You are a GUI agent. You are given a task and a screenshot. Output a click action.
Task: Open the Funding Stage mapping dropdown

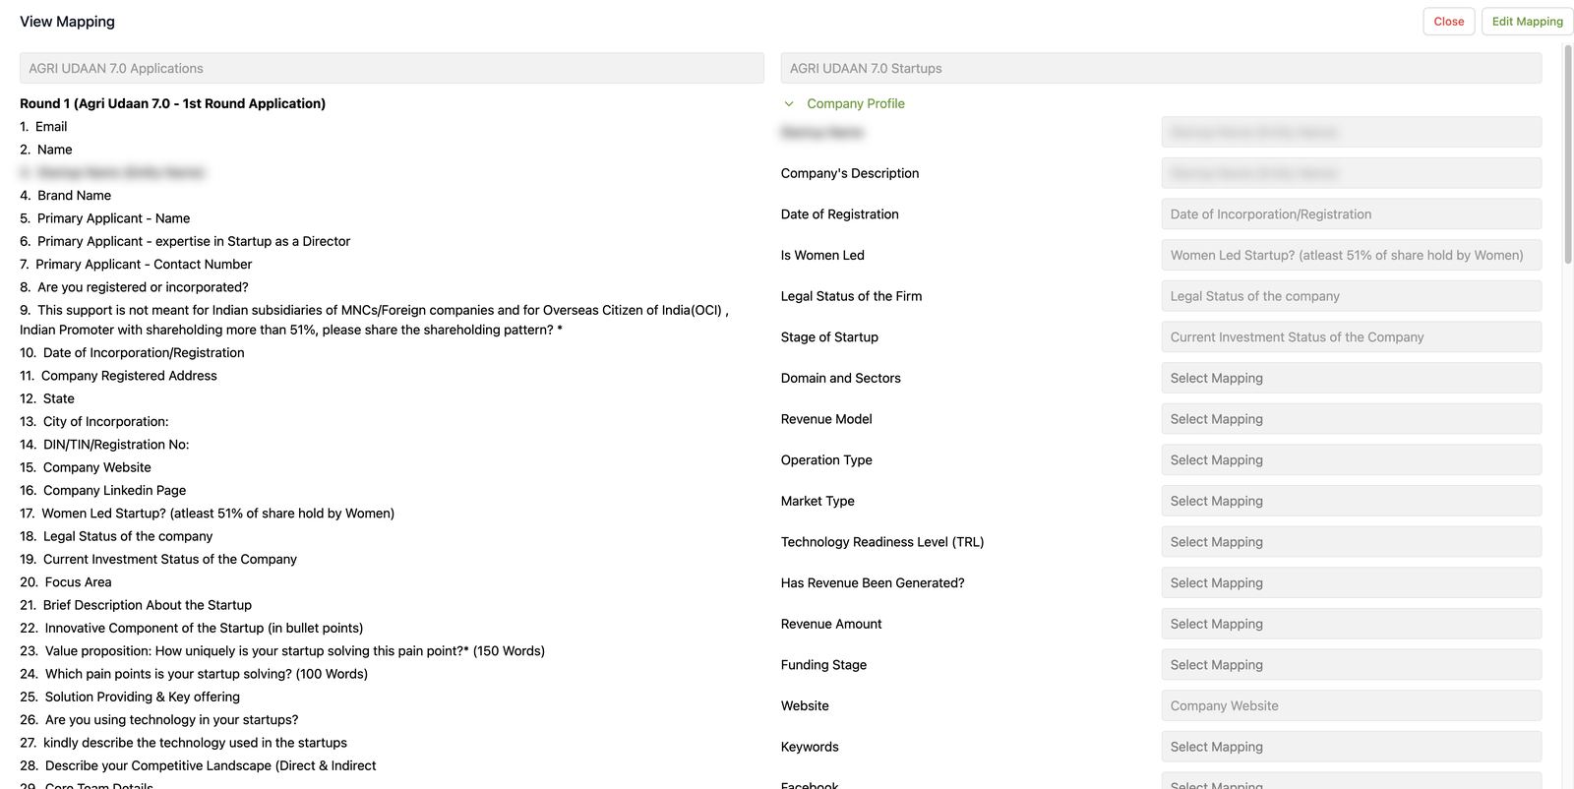[1351, 665]
